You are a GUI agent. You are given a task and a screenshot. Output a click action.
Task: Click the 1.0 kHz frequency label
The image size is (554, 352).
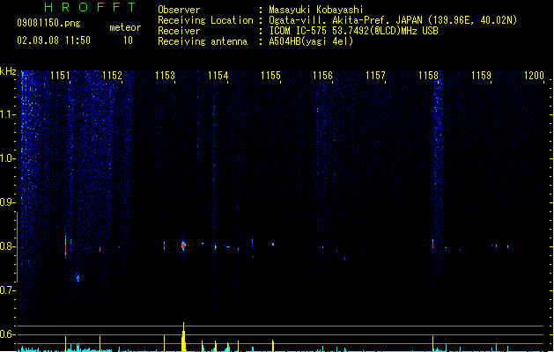[x=7, y=158]
